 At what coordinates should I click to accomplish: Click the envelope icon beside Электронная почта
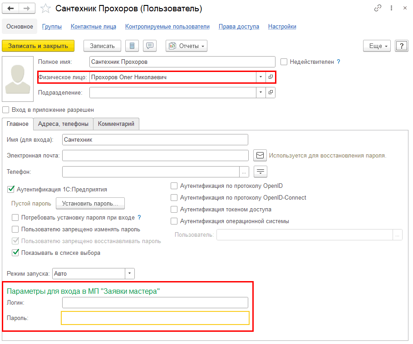(260, 156)
